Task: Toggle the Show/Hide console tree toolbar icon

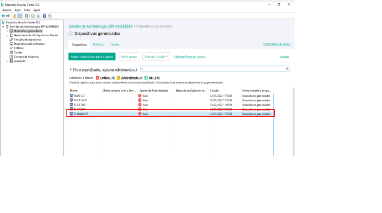Action: (x=20, y=16)
